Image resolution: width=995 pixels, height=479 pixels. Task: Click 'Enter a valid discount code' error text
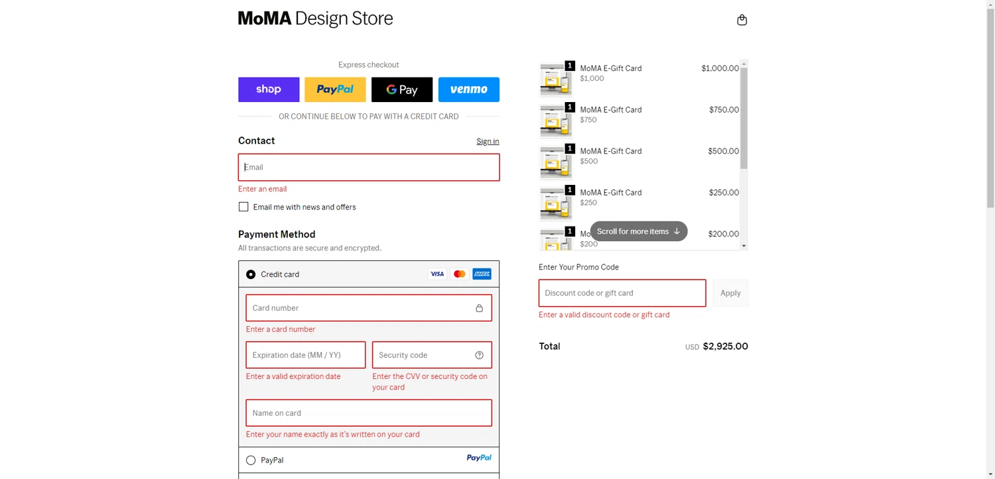(604, 315)
